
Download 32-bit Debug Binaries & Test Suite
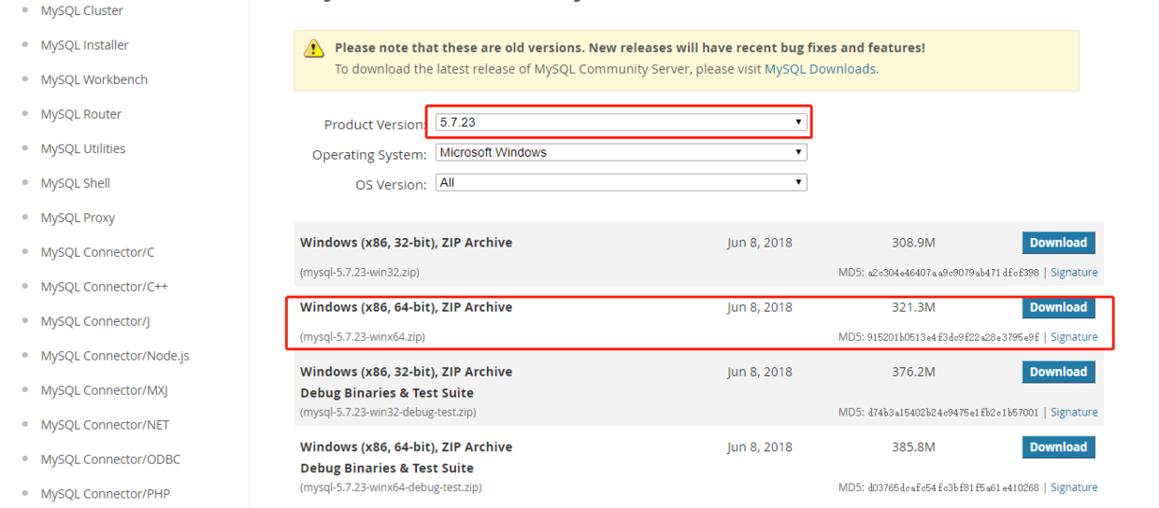click(1058, 372)
